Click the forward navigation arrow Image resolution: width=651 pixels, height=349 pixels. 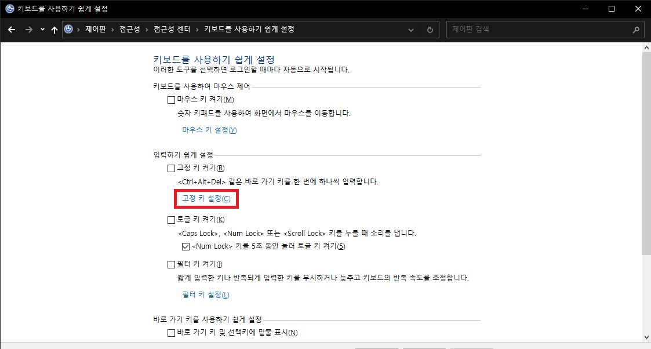(x=28, y=30)
